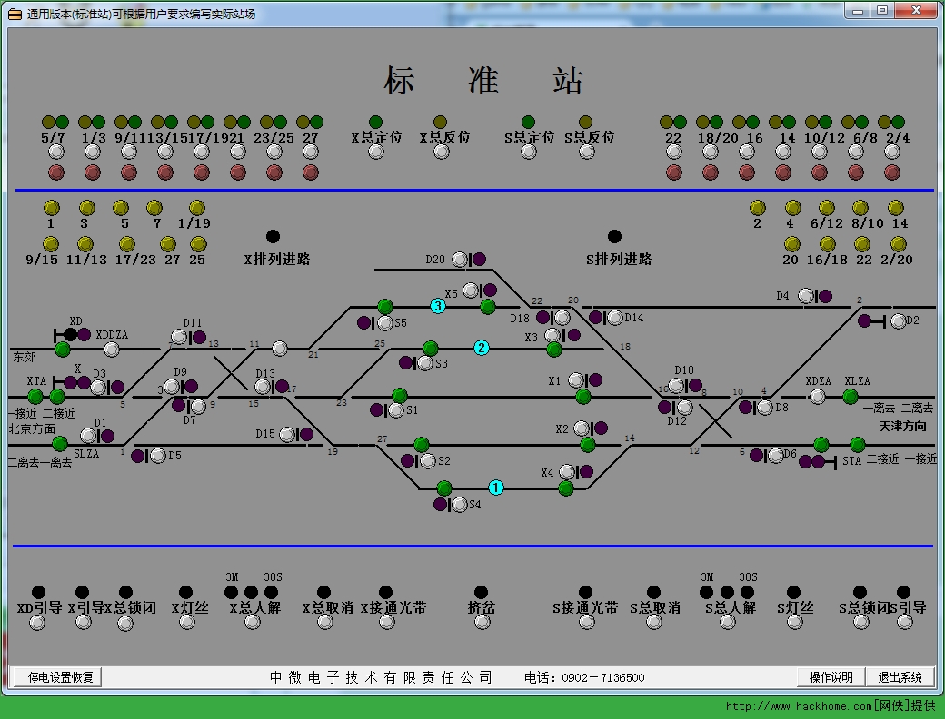Image resolution: width=945 pixels, height=719 pixels.
Task: Click the X总反位 white button
Action: tap(442, 152)
